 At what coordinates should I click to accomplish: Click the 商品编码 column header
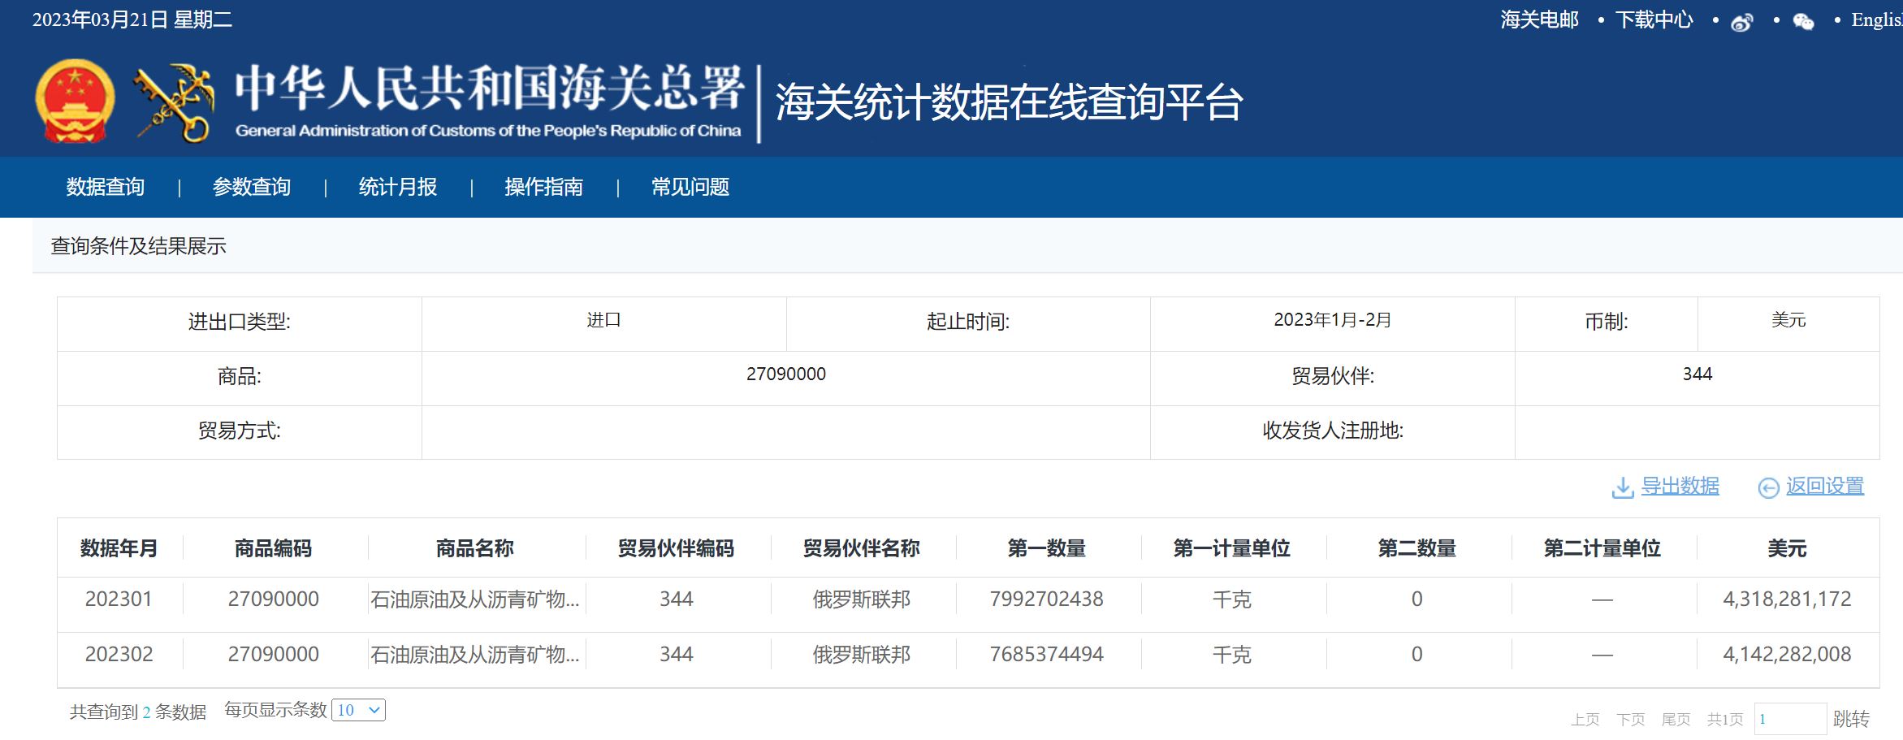(274, 548)
